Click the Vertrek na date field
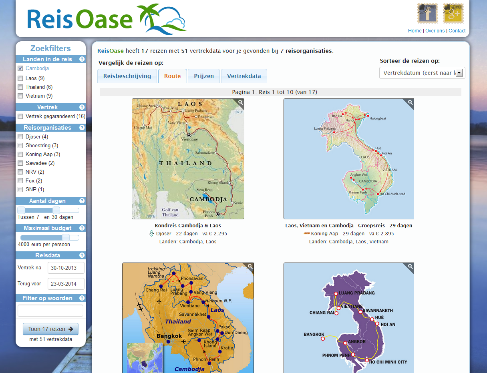The width and height of the screenshot is (487, 373). point(66,268)
